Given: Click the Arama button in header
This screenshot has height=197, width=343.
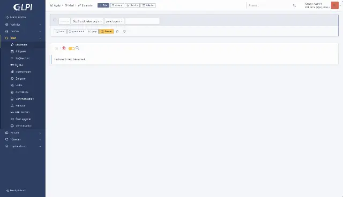Looking at the screenshot, I should pos(117,5).
